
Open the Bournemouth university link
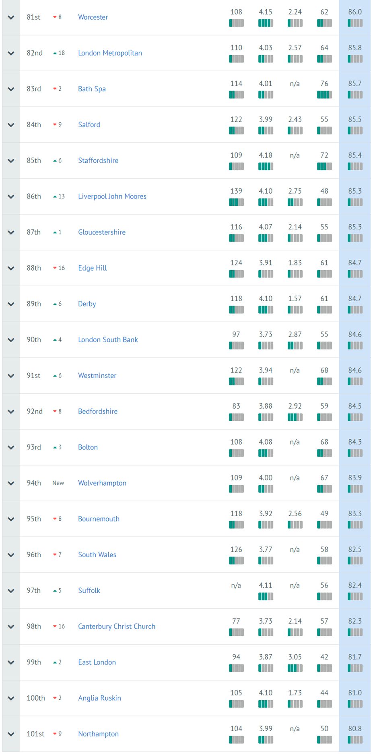coord(99,519)
